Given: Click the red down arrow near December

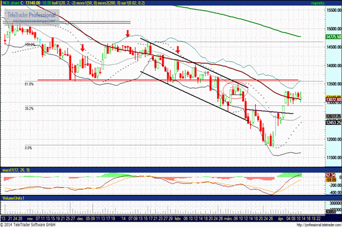Looking at the screenshot, I should tap(82, 48).
